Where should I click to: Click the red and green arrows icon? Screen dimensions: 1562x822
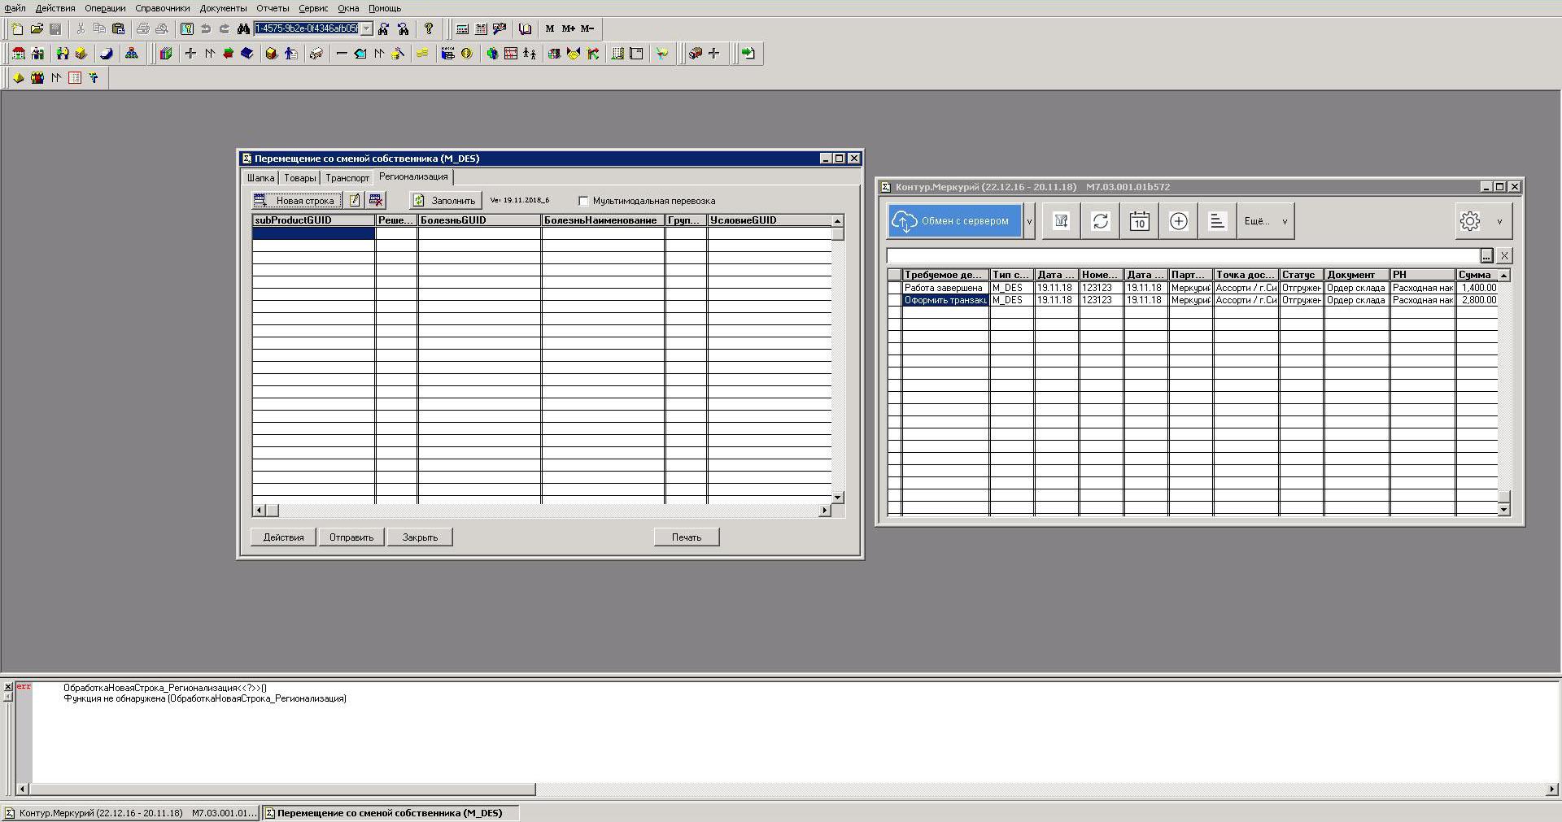pyautogui.click(x=229, y=54)
